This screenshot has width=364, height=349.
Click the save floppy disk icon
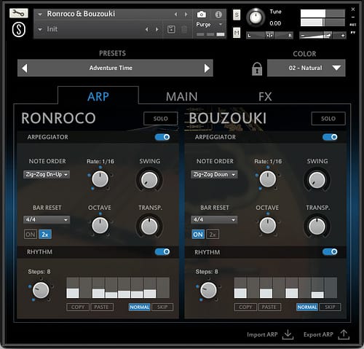171,29
